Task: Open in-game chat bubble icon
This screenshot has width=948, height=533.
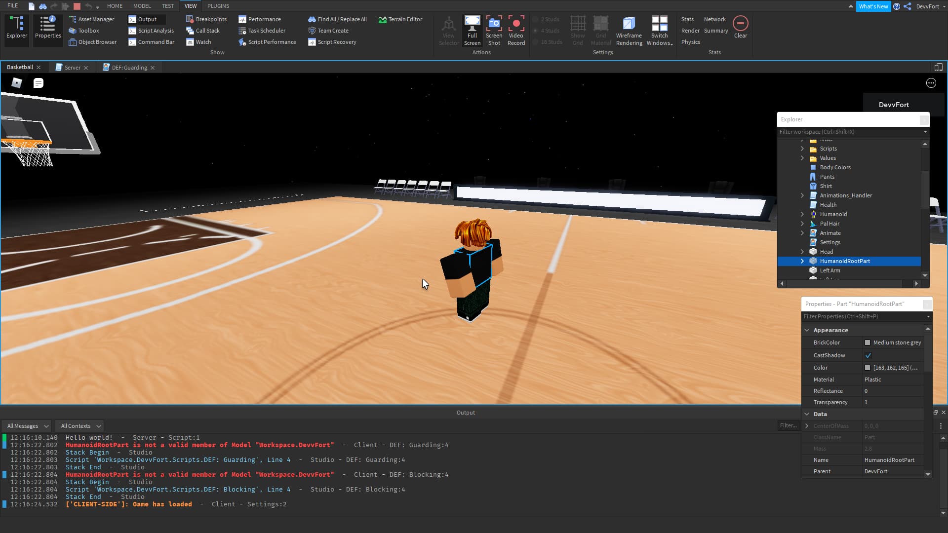Action: tap(39, 83)
